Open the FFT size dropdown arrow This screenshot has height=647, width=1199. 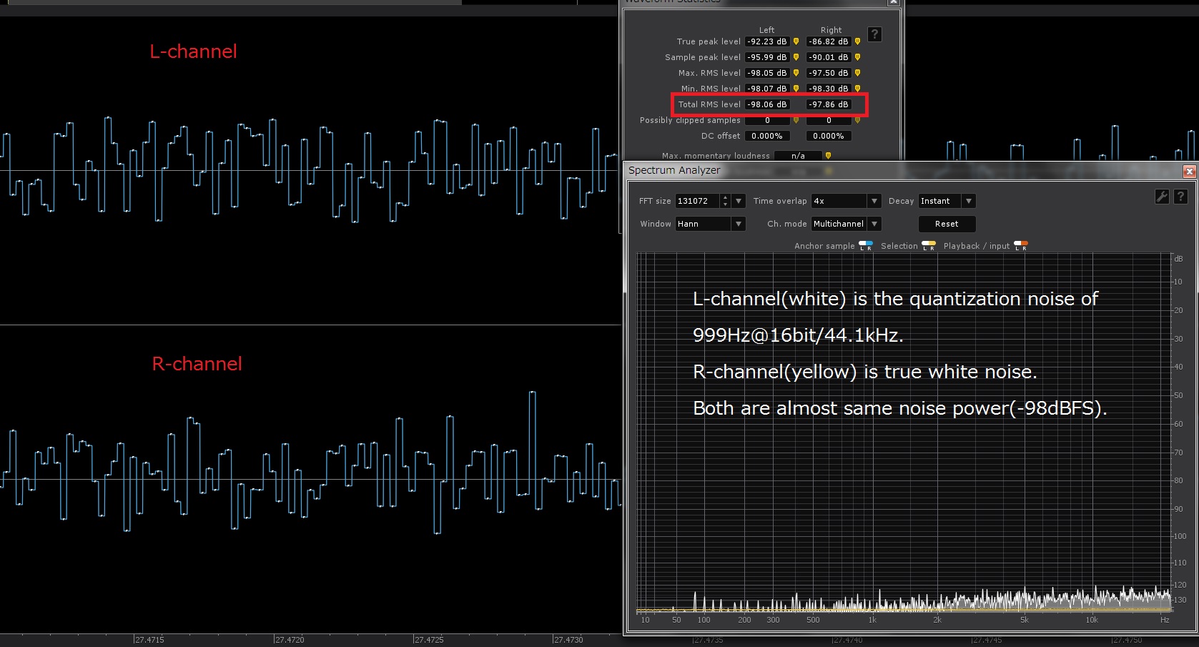click(739, 201)
